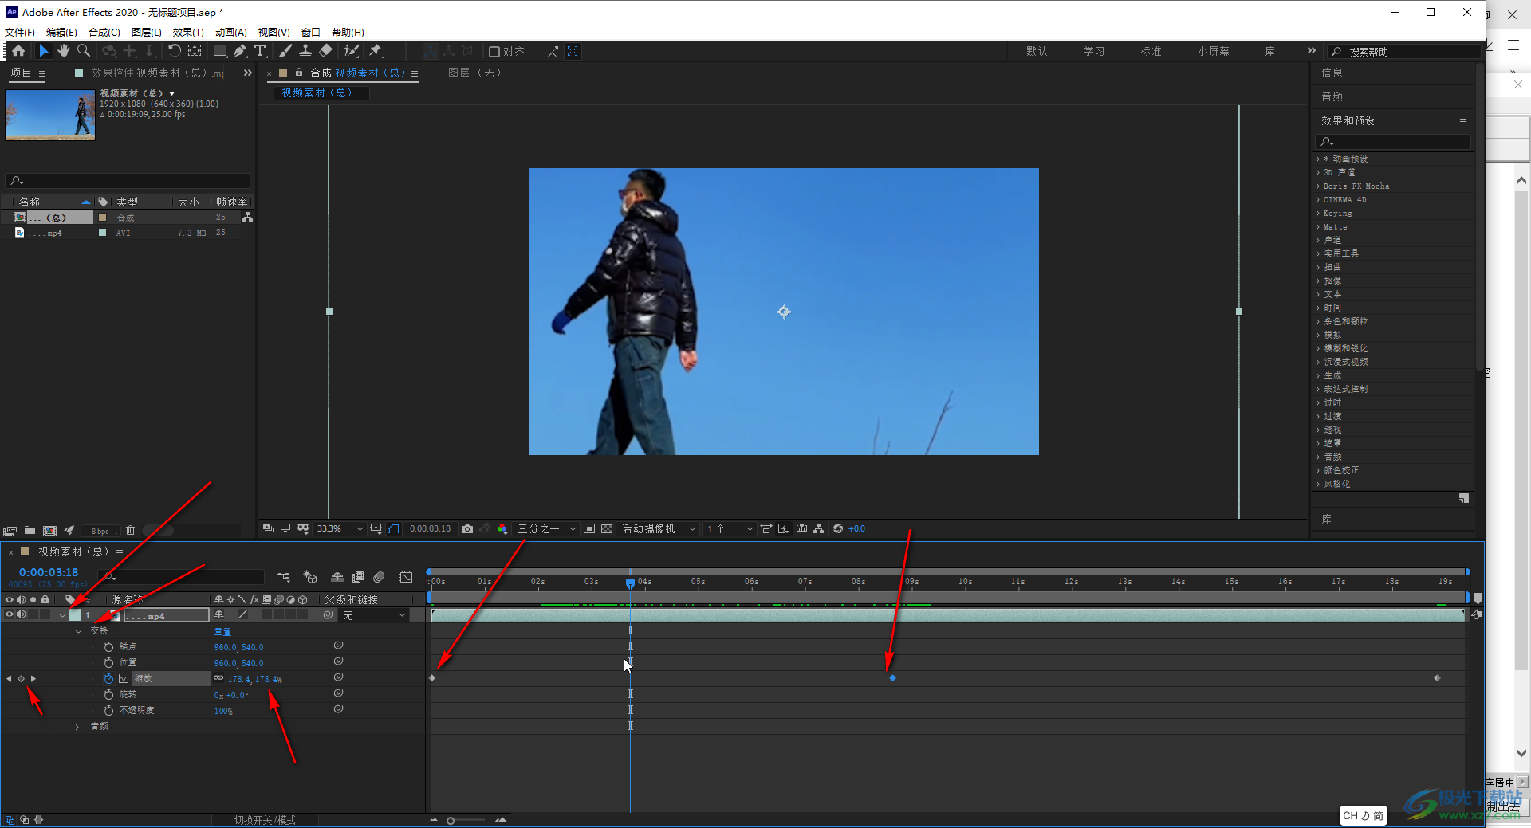
Task: Click the new folder icon in project panel
Action: [x=30, y=531]
